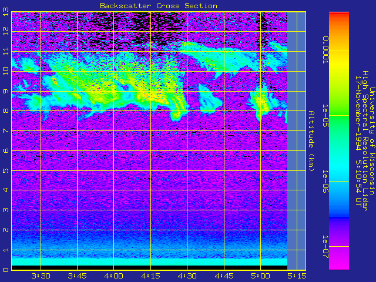Viewport: 376px width, 282px height.
Task: Click the 4:00 time axis label
Action: [x=114, y=276]
